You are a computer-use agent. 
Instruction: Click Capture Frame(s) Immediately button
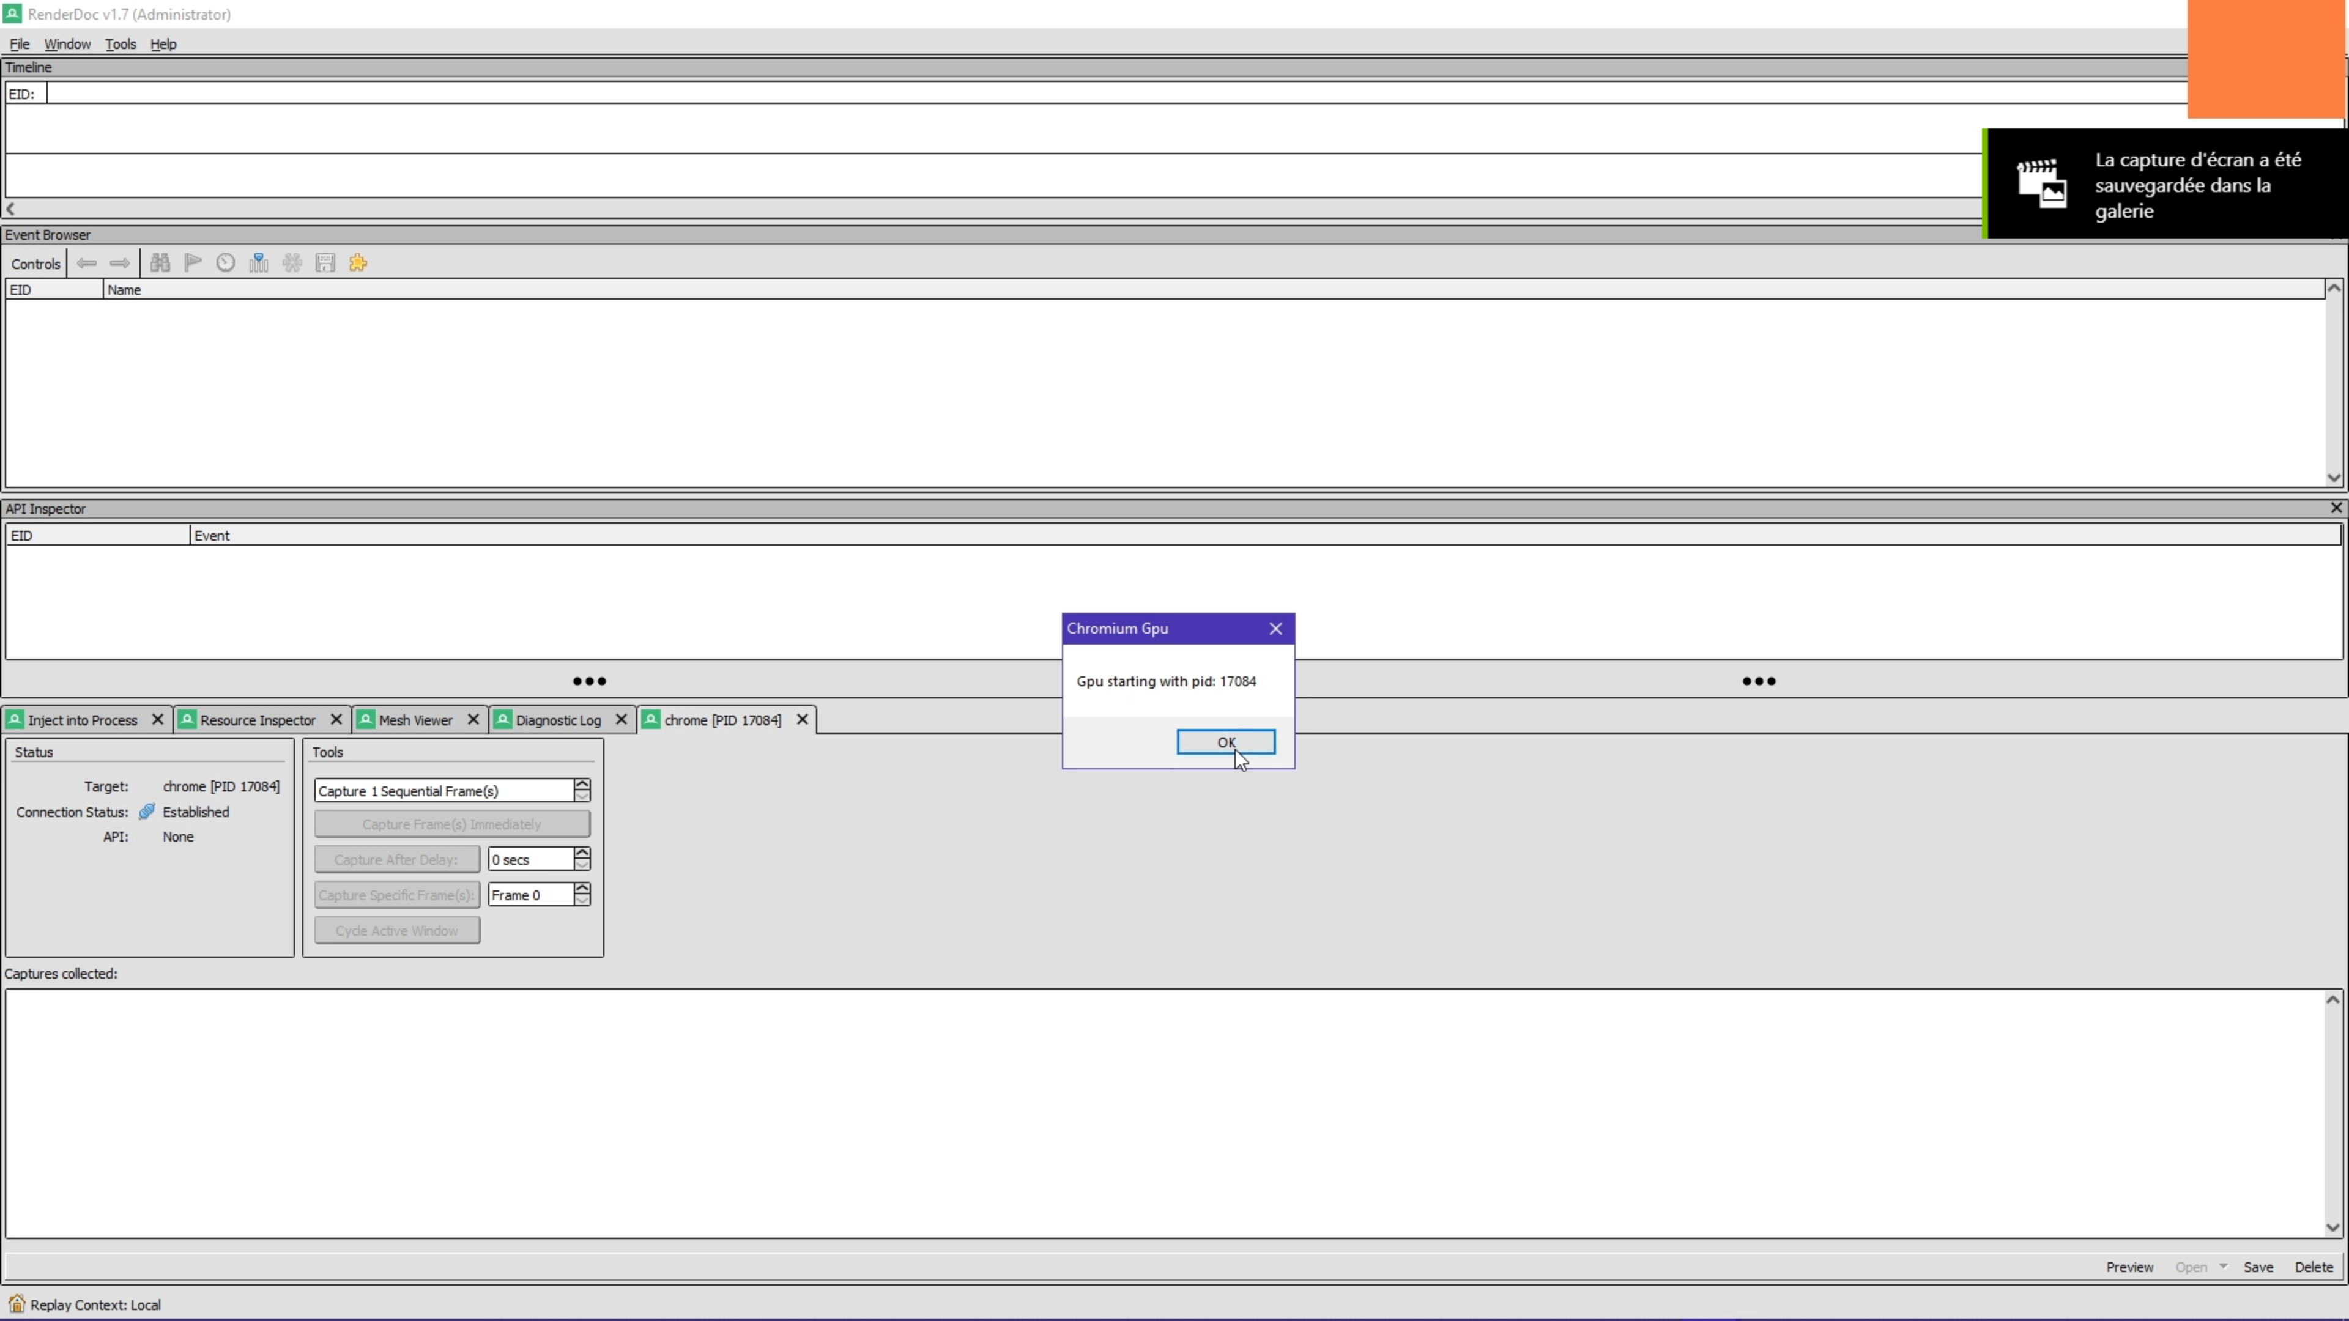click(452, 824)
